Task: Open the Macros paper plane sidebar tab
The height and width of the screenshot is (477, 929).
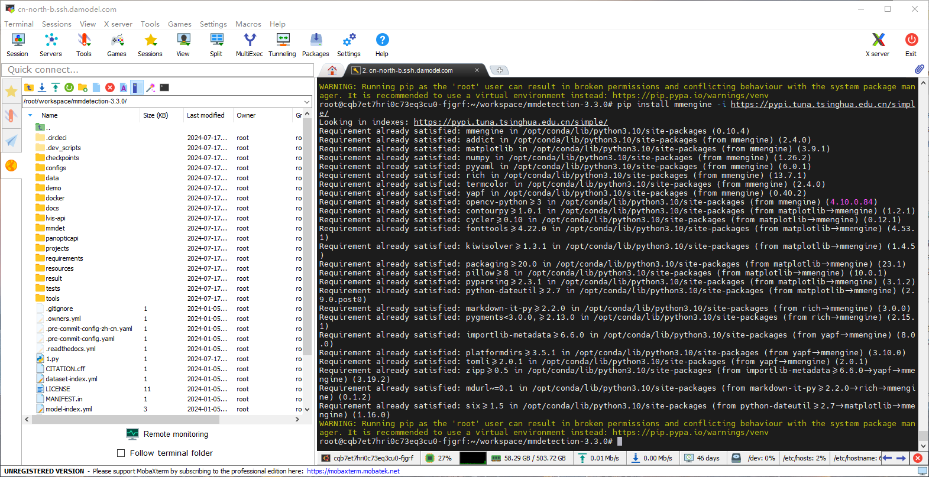Action: (11, 140)
